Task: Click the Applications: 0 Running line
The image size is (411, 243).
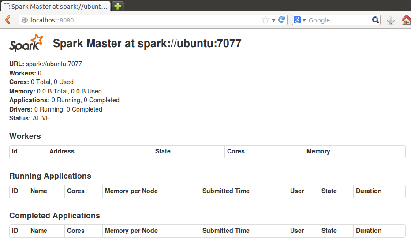Action: pos(64,100)
